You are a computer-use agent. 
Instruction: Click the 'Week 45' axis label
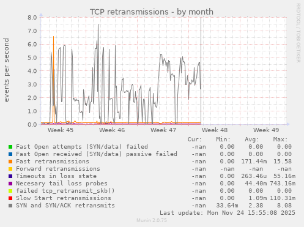coord(61,130)
